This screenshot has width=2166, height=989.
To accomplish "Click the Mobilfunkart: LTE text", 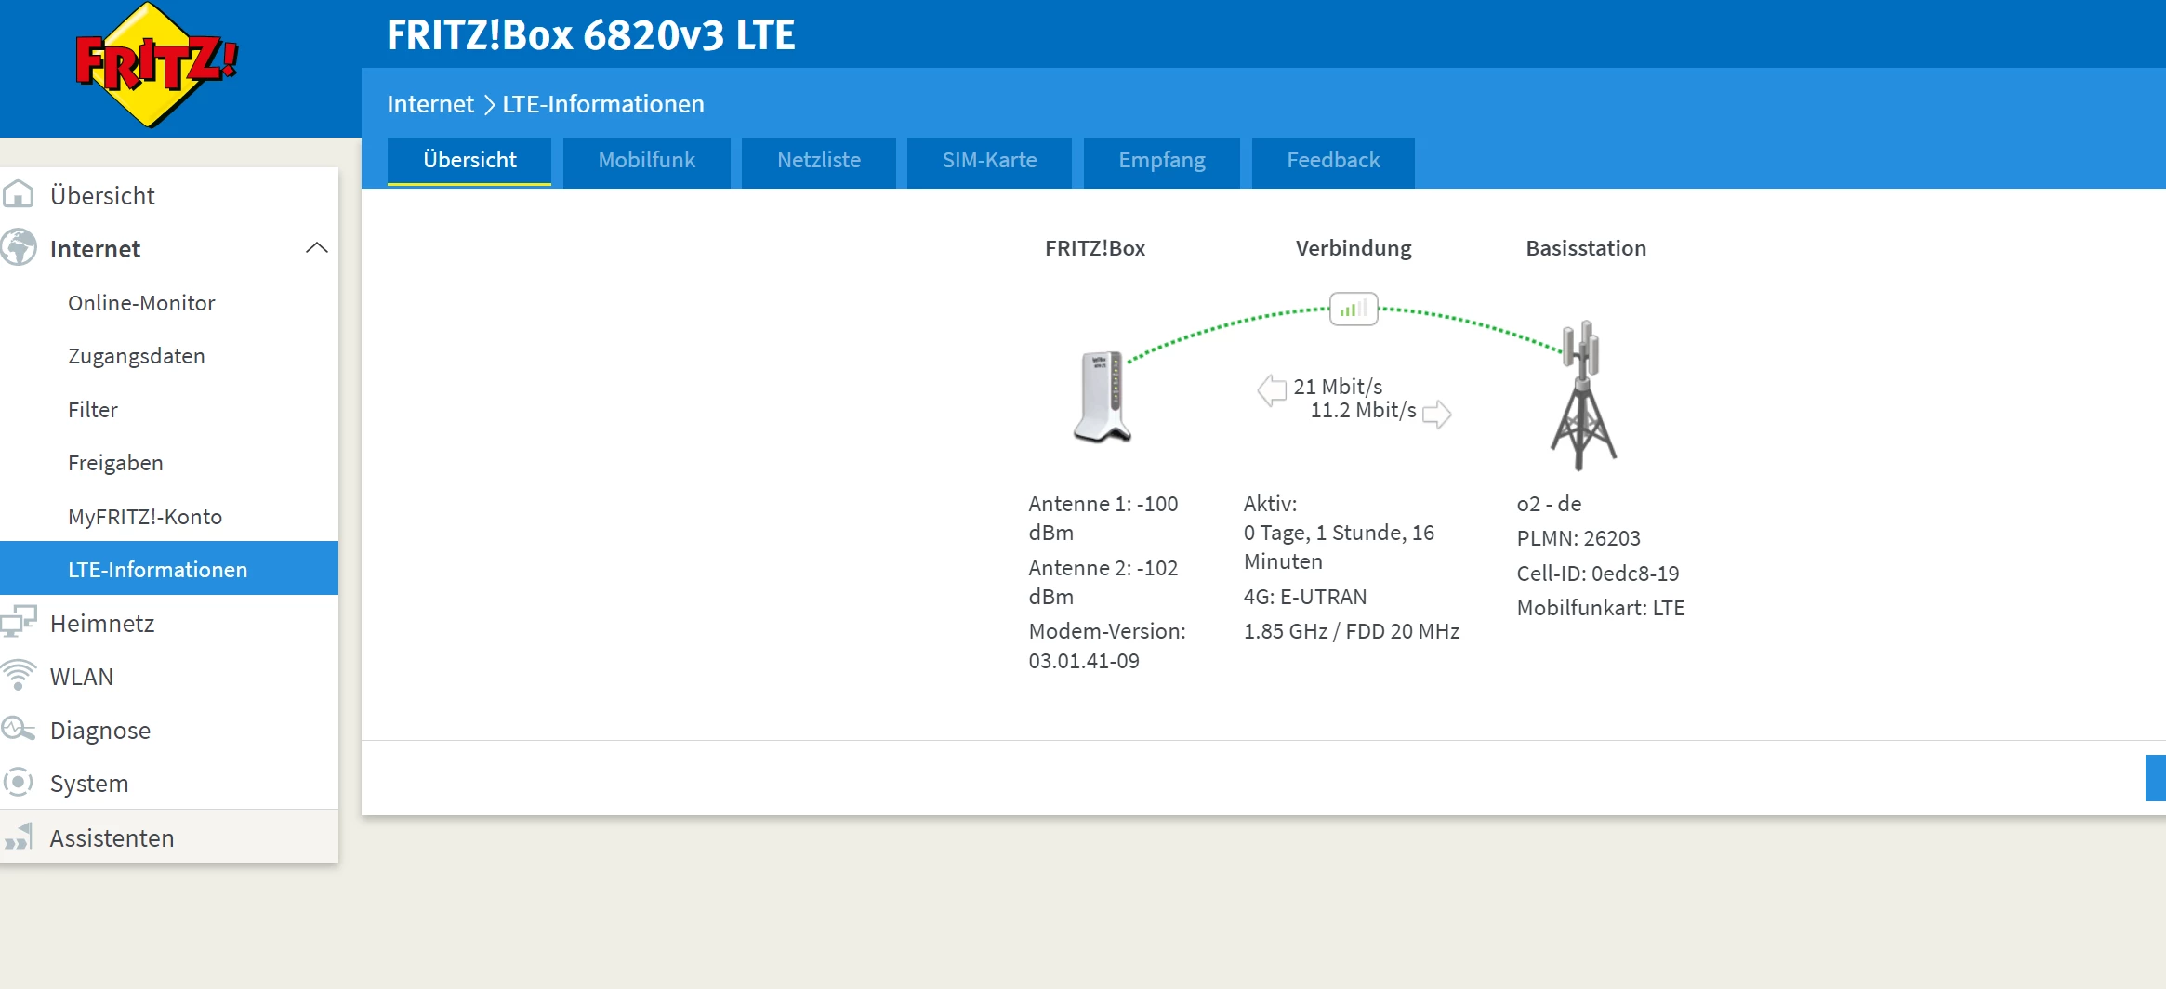I will tap(1601, 608).
